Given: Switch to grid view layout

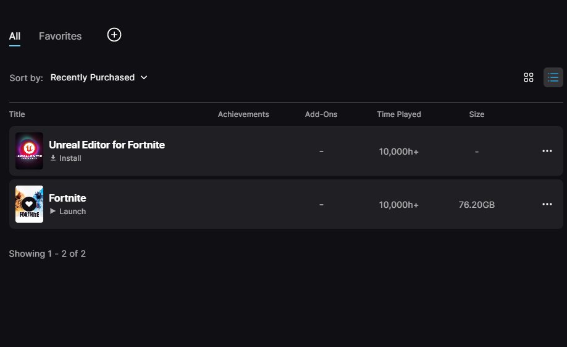Looking at the screenshot, I should [528, 77].
